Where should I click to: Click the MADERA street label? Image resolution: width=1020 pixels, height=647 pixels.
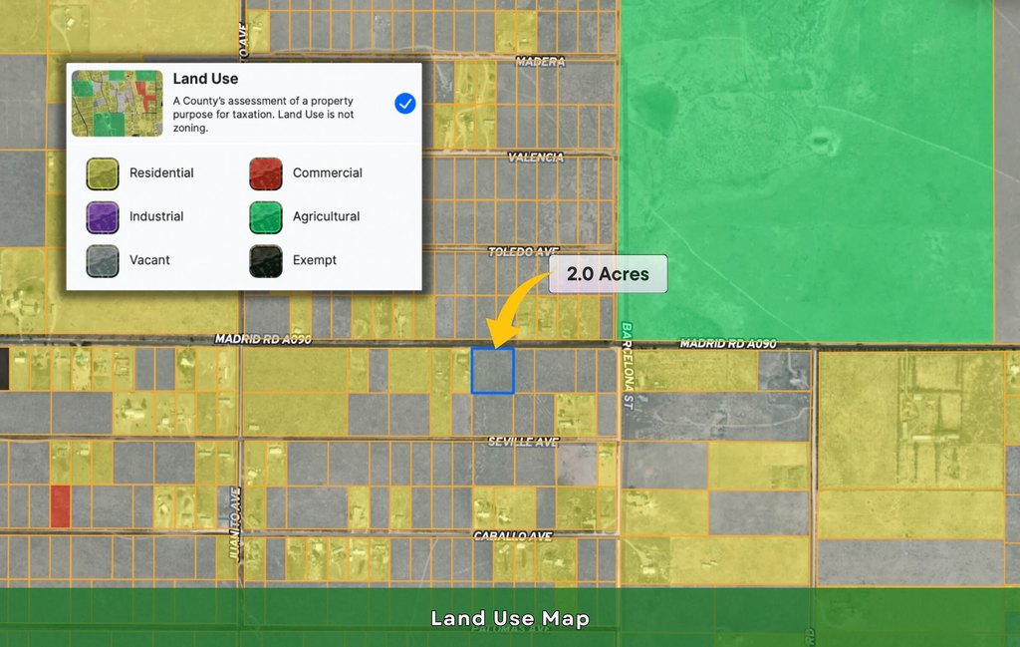click(540, 62)
